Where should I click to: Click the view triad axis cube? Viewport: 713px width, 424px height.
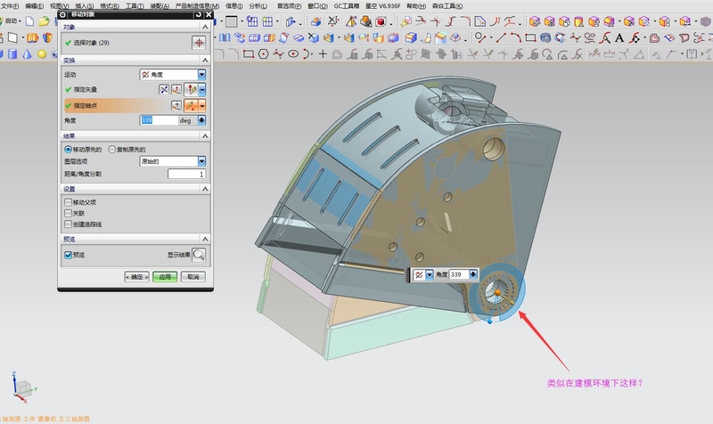pyautogui.click(x=23, y=388)
